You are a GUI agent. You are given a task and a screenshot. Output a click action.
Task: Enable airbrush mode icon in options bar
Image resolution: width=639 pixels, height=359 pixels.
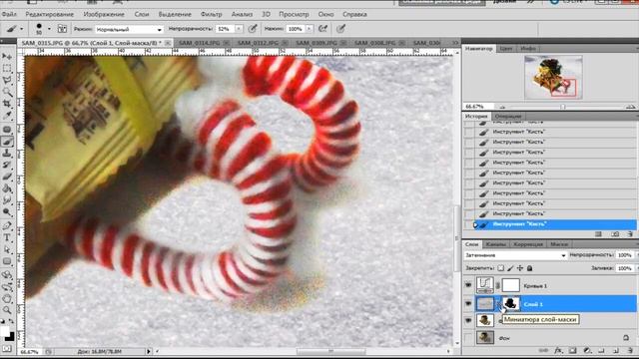pyautogui.click(x=322, y=29)
